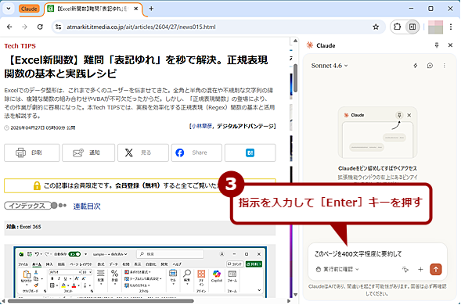
Task: Open the 実行前に確認 permission dropdown
Action: tap(337, 269)
